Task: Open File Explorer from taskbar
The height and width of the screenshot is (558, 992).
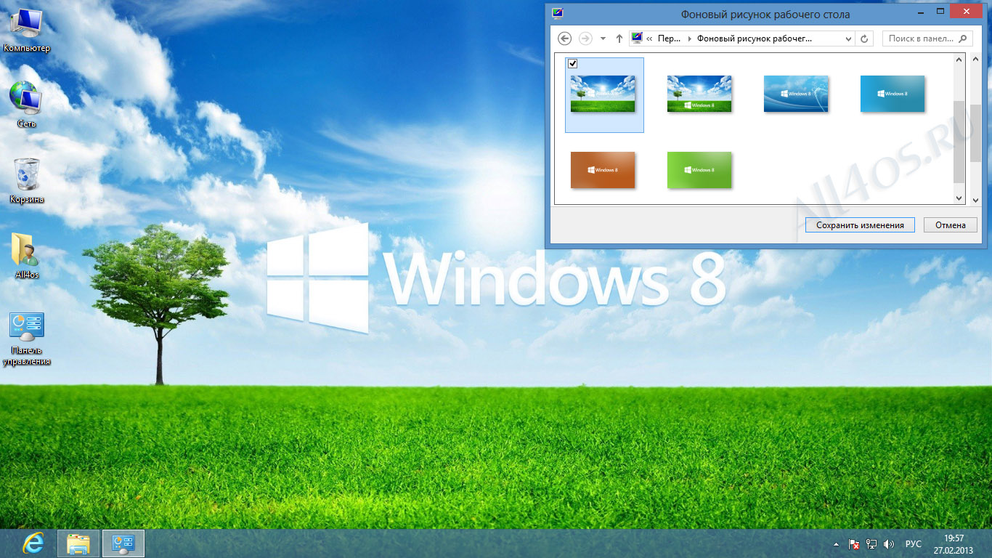Action: point(78,543)
